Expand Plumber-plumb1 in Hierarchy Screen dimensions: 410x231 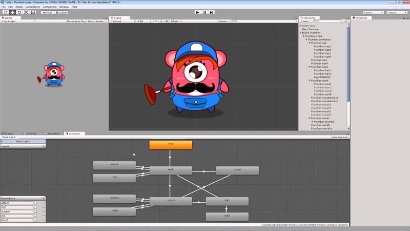(x=313, y=122)
